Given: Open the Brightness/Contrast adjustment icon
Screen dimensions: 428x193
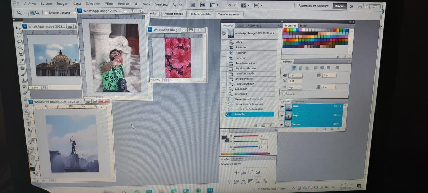Looking at the screenshot, I should click(x=236, y=172).
